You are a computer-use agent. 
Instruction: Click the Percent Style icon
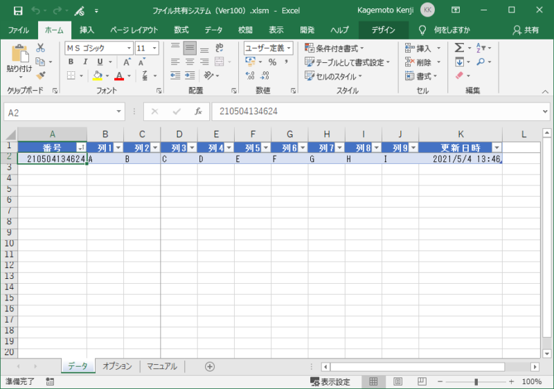[272, 62]
